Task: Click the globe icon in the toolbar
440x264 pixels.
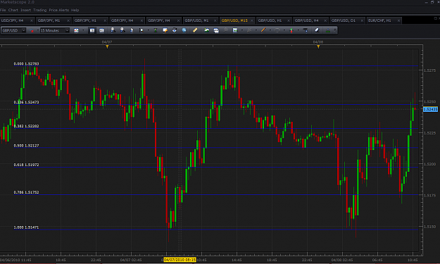Action: point(184,30)
